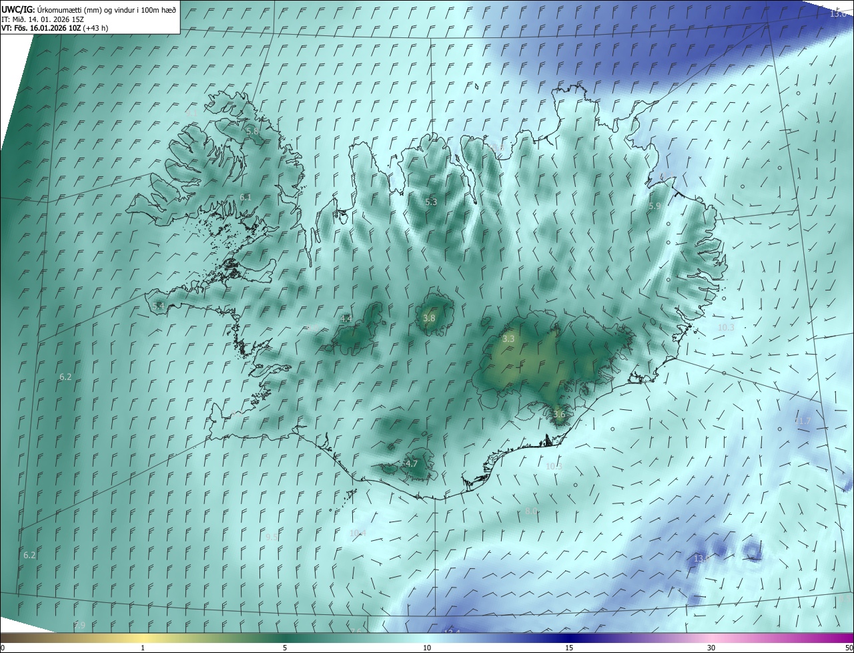Click the 13.0 value in the top-right corner
Screen dimensions: 854x653
(x=838, y=14)
